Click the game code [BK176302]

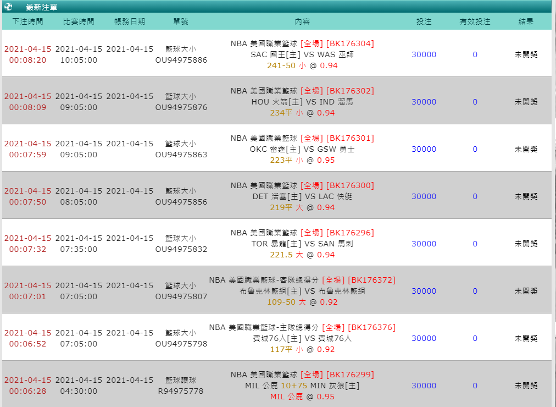350,91
